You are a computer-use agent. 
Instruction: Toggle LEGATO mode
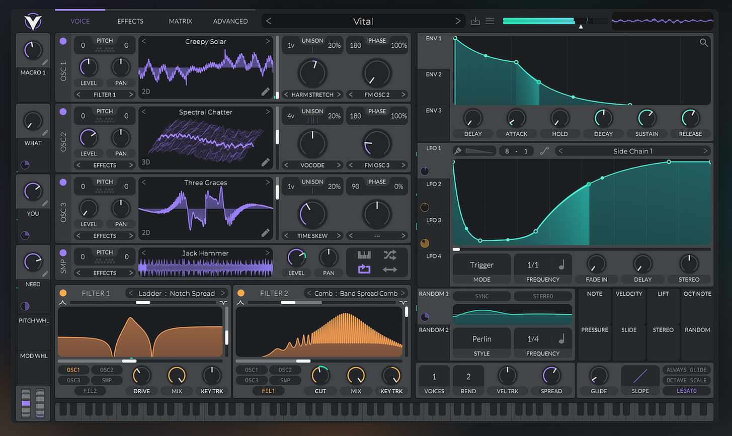[686, 391]
